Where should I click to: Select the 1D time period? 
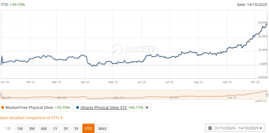pos(8,129)
